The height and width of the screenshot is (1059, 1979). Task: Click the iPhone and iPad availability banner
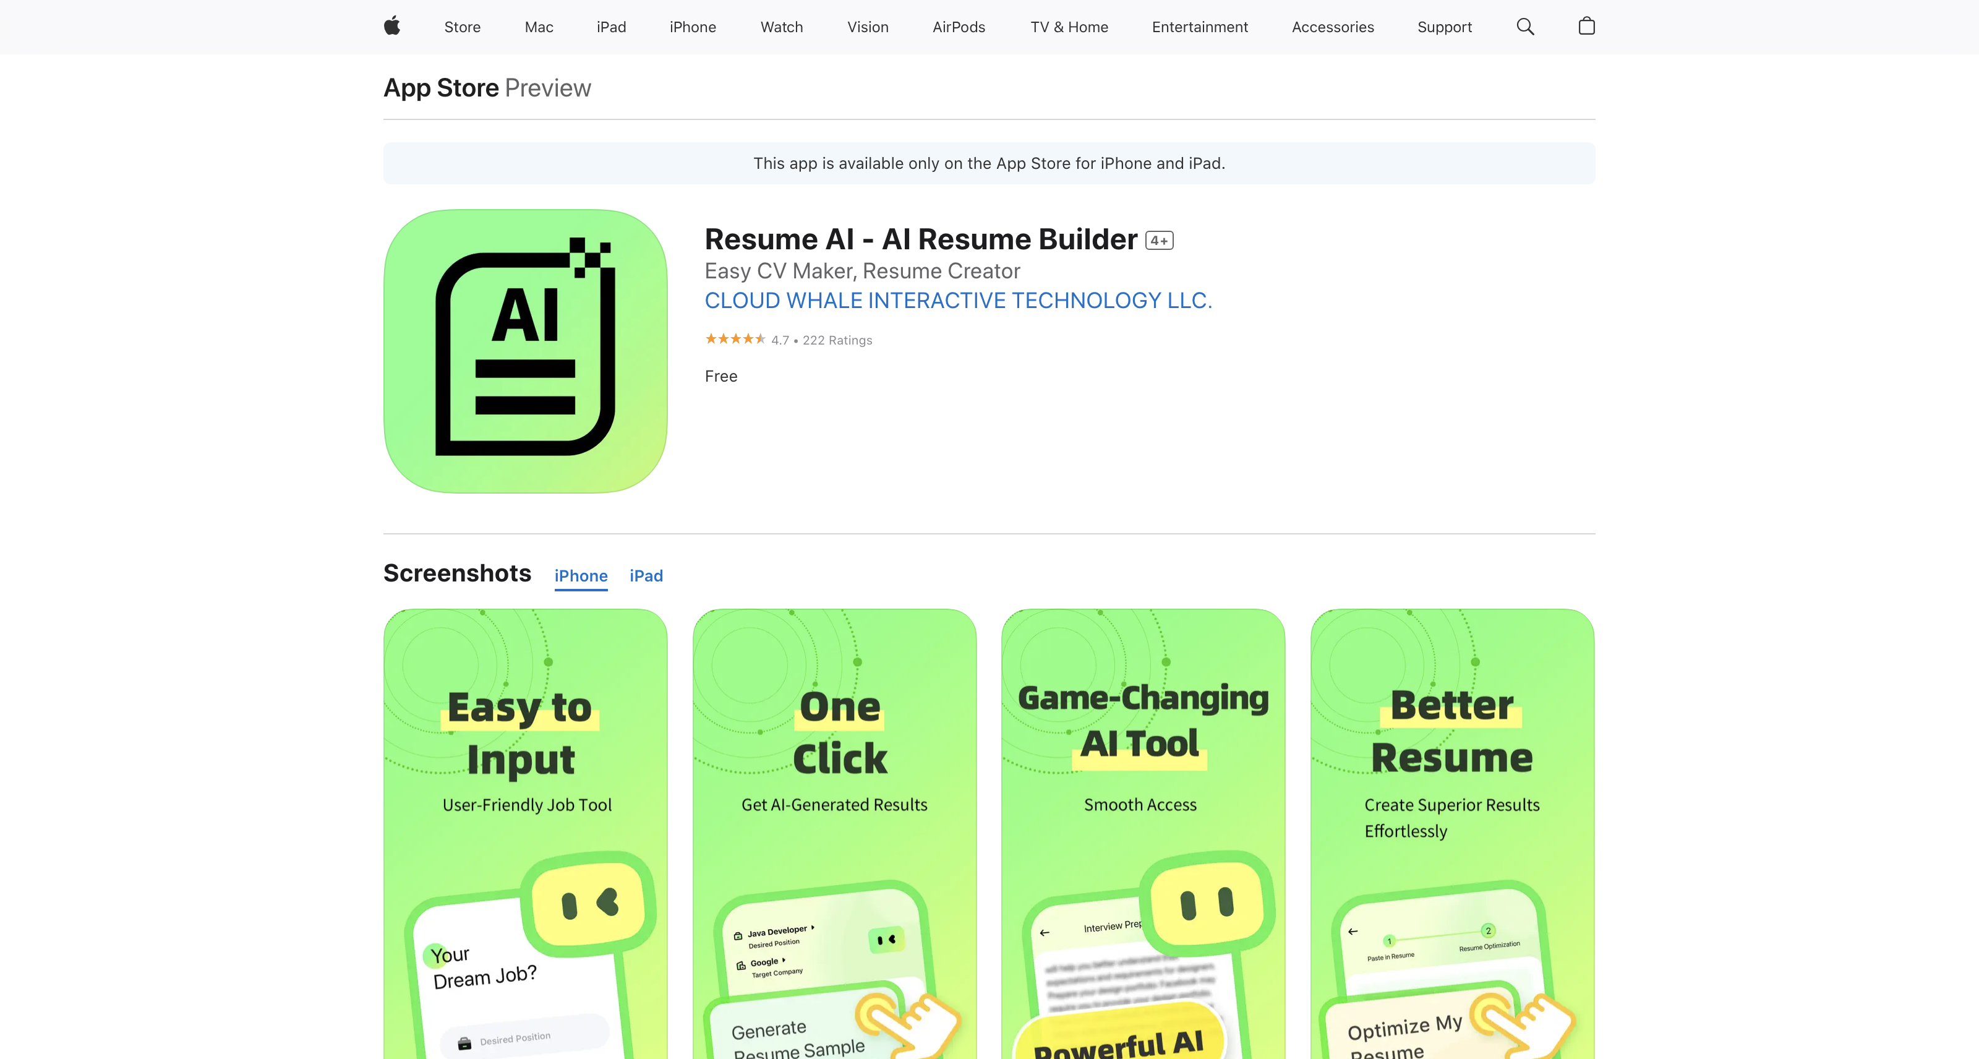coord(989,163)
